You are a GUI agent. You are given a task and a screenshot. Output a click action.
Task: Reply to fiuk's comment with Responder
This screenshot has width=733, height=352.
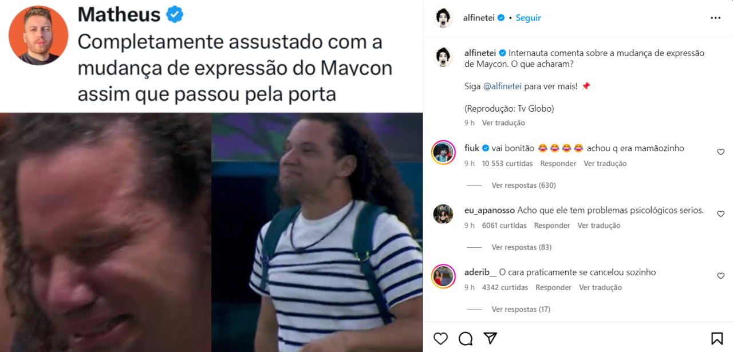[x=558, y=164]
